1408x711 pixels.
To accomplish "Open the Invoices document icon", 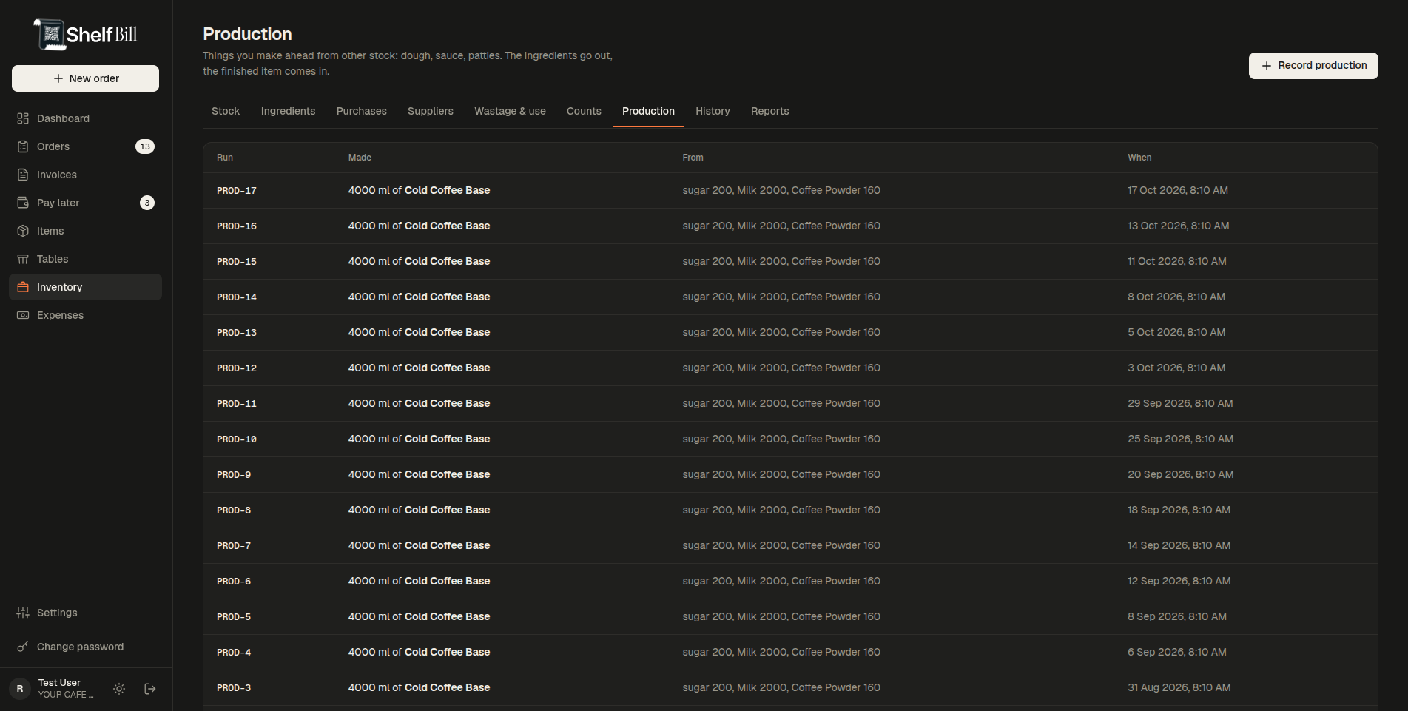I will pyautogui.click(x=23, y=175).
